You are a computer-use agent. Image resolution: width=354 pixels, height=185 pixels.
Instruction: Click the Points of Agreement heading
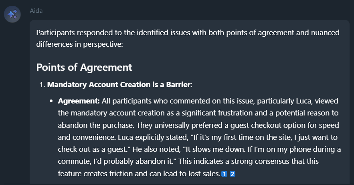tap(84, 67)
